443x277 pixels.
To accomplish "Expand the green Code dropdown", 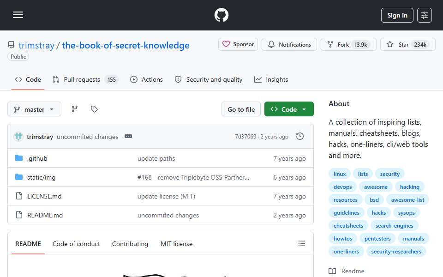I will 289,109.
